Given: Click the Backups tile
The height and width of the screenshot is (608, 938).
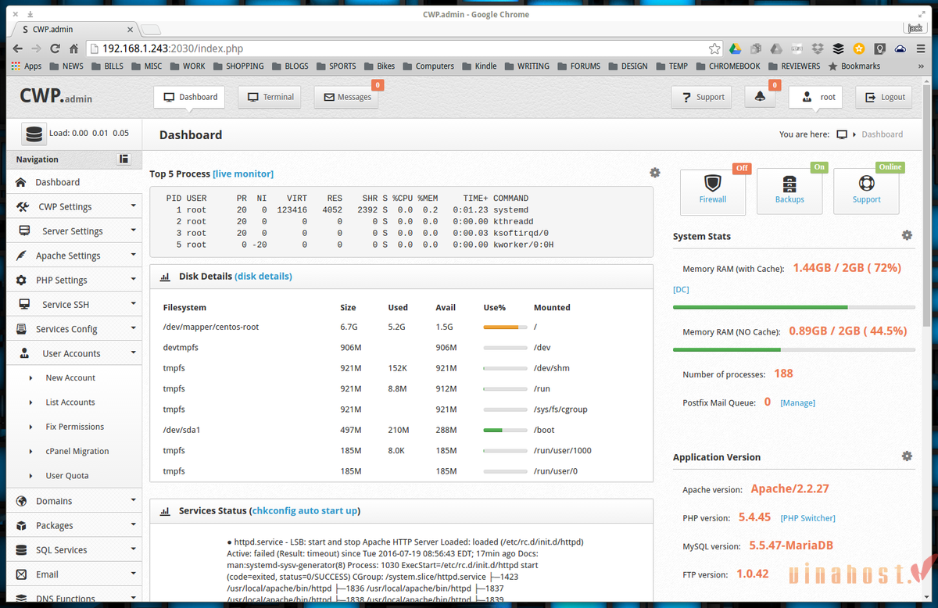Looking at the screenshot, I should point(789,191).
